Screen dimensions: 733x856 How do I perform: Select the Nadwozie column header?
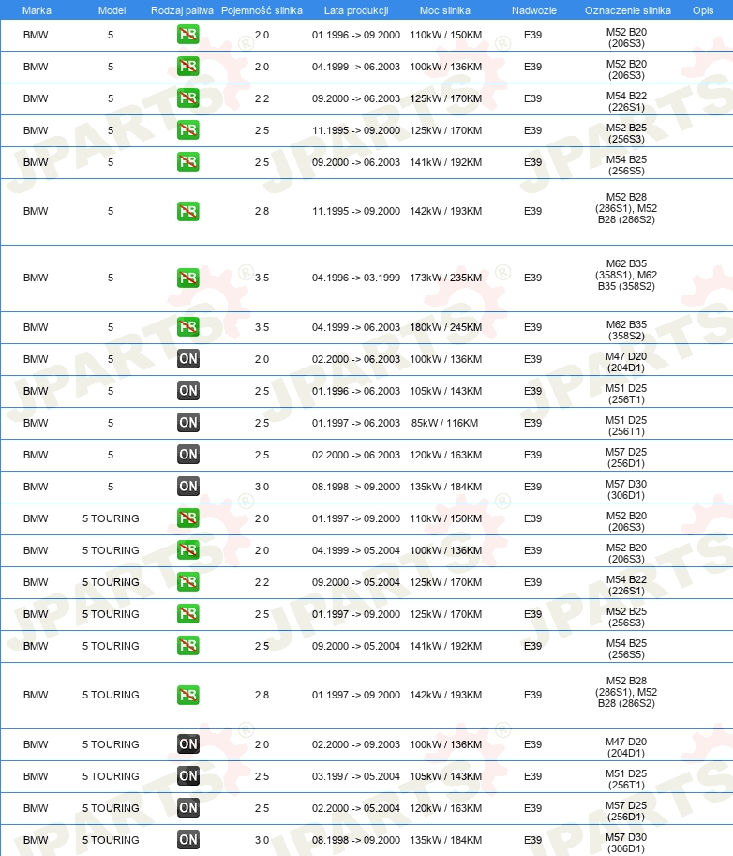coord(533,10)
